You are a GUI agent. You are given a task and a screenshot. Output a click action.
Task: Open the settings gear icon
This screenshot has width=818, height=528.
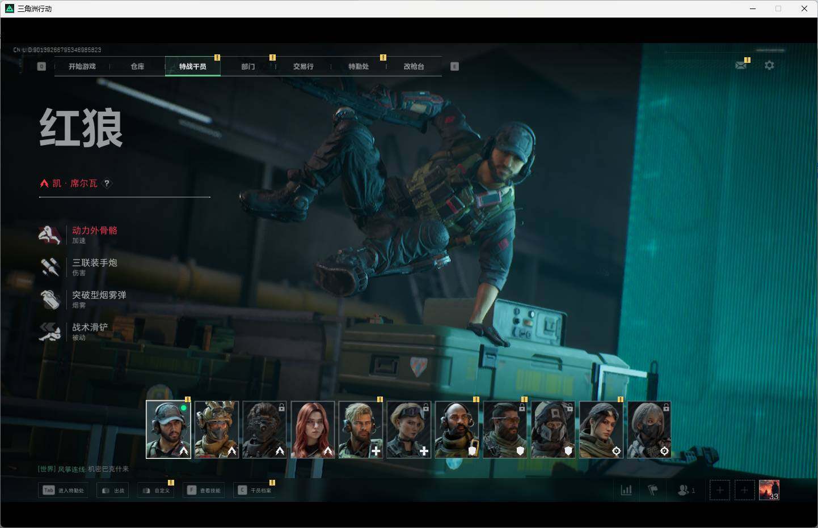click(x=769, y=65)
